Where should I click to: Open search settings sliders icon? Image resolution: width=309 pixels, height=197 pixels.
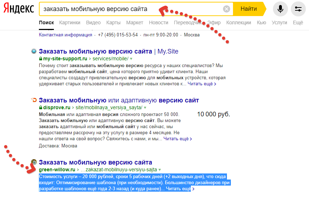click(x=298, y=9)
